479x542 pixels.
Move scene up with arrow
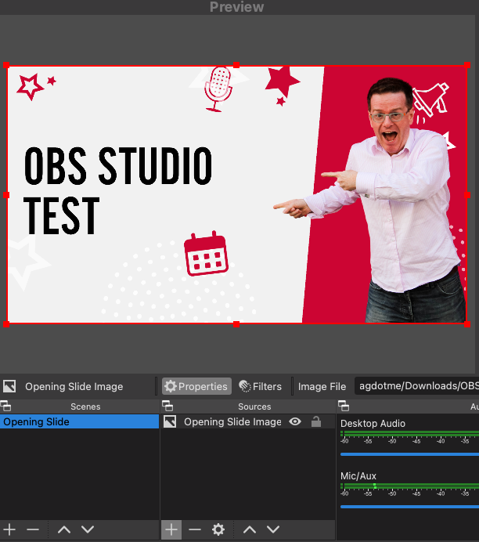point(64,529)
